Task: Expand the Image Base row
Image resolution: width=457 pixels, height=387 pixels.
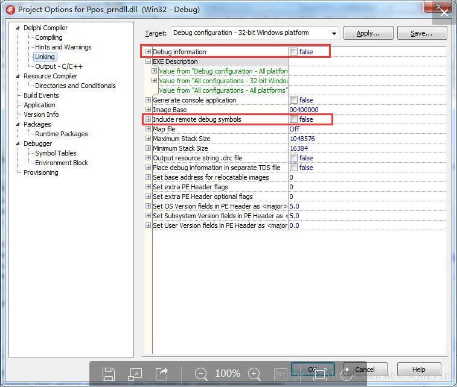Action: [x=148, y=109]
